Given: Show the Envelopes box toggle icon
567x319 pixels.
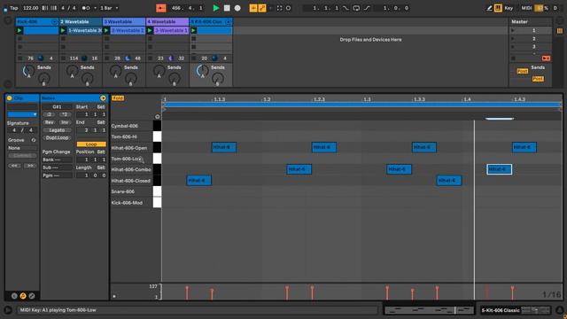Looking at the screenshot, I should [x=32, y=296].
